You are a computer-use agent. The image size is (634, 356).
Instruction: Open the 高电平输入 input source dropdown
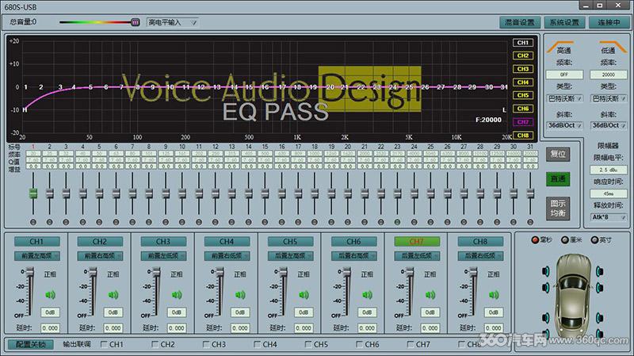point(172,22)
